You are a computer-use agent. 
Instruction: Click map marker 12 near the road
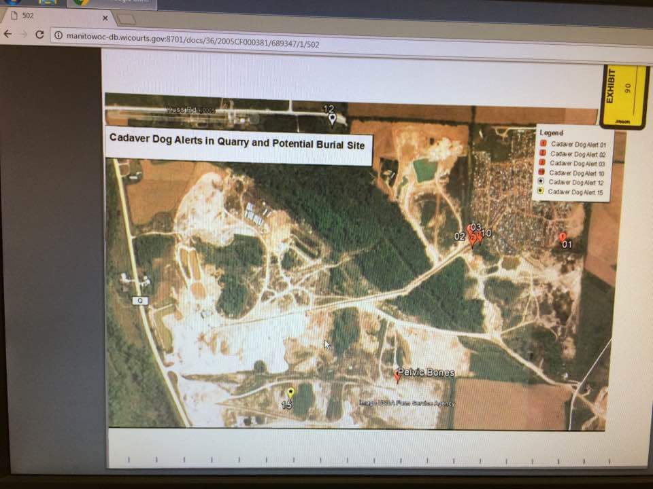pos(333,120)
